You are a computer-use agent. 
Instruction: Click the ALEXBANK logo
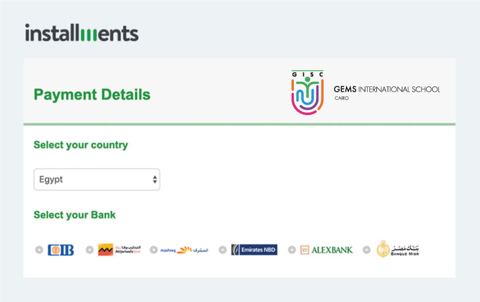[326, 250]
